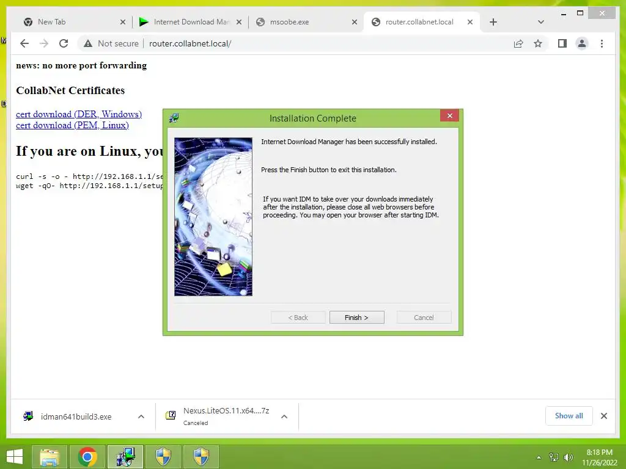Close the msoobe.exe tab
Image resolution: width=626 pixels, height=469 pixels.
pos(354,23)
